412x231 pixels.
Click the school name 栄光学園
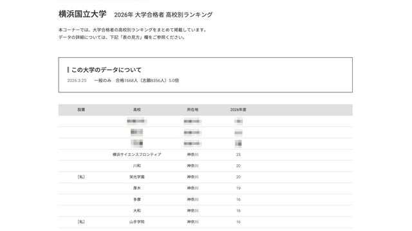[x=137, y=177]
